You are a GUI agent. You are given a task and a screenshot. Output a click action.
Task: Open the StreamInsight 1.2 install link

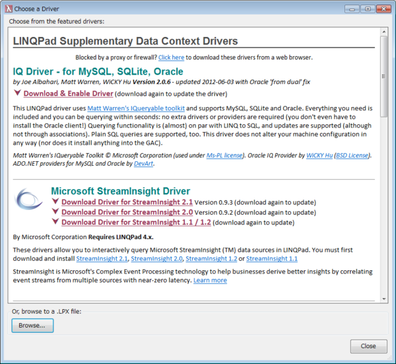pyautogui.click(x=211, y=259)
